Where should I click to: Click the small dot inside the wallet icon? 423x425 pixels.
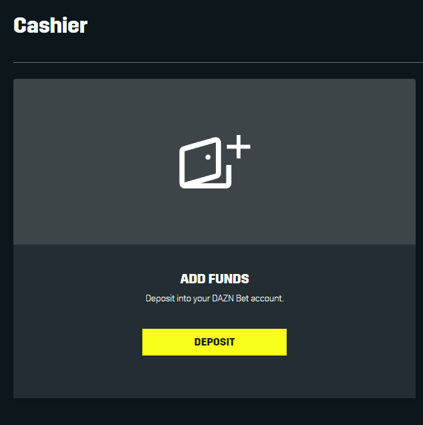pos(208,157)
